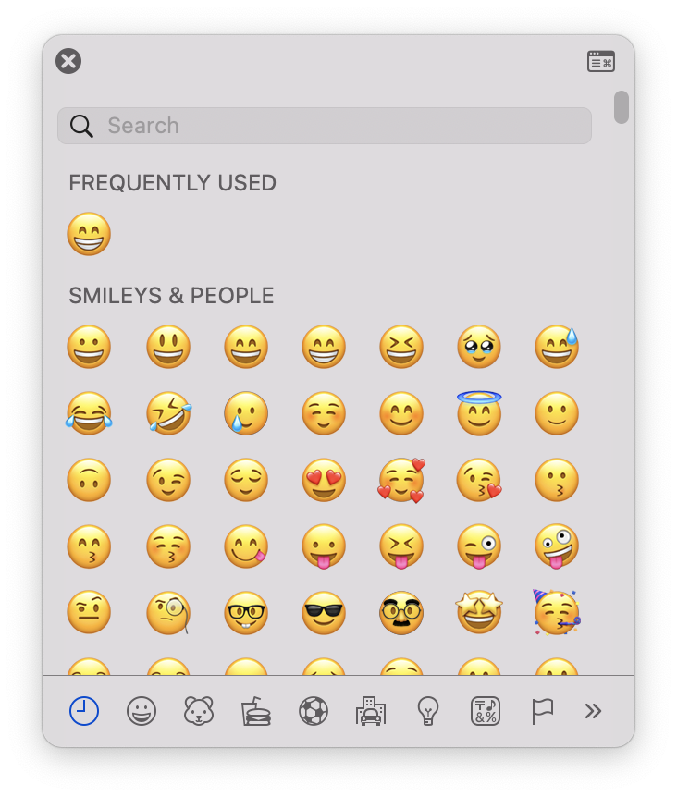Expand more categories with double chevron
This screenshot has height=797, width=677.
tap(593, 711)
